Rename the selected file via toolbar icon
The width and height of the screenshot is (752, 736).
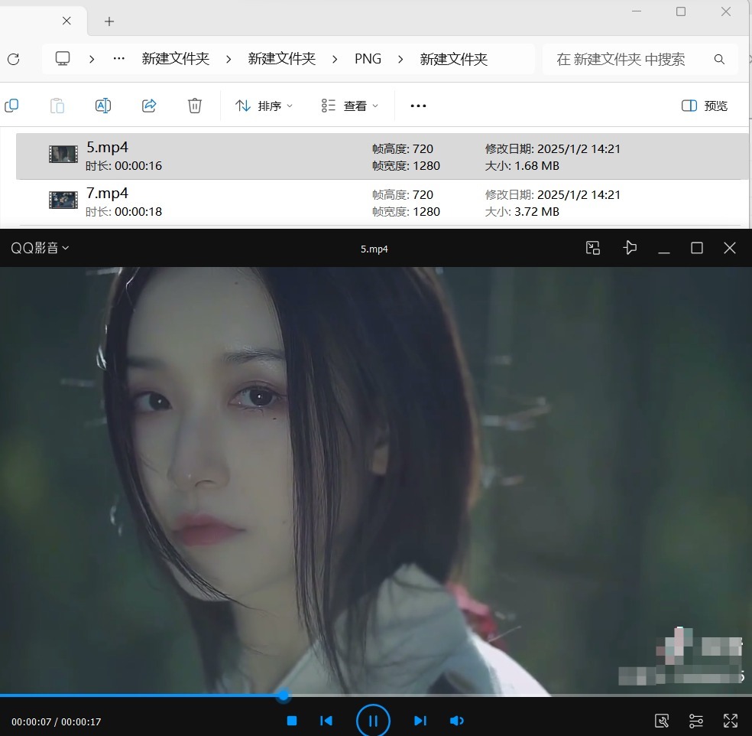tap(103, 105)
